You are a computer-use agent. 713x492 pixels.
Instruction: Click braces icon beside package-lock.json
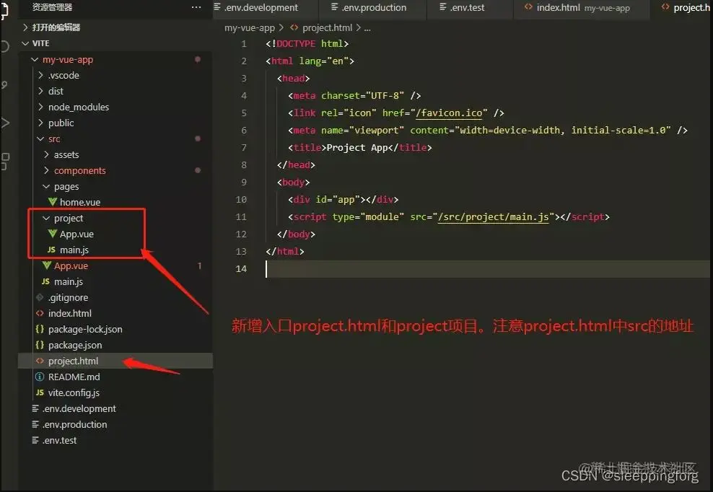[x=40, y=329]
